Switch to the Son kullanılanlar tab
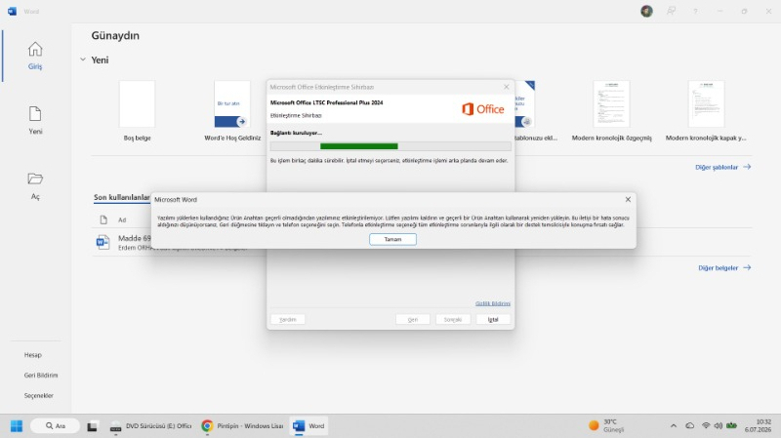Screen dimensions: 781x438 [121, 198]
